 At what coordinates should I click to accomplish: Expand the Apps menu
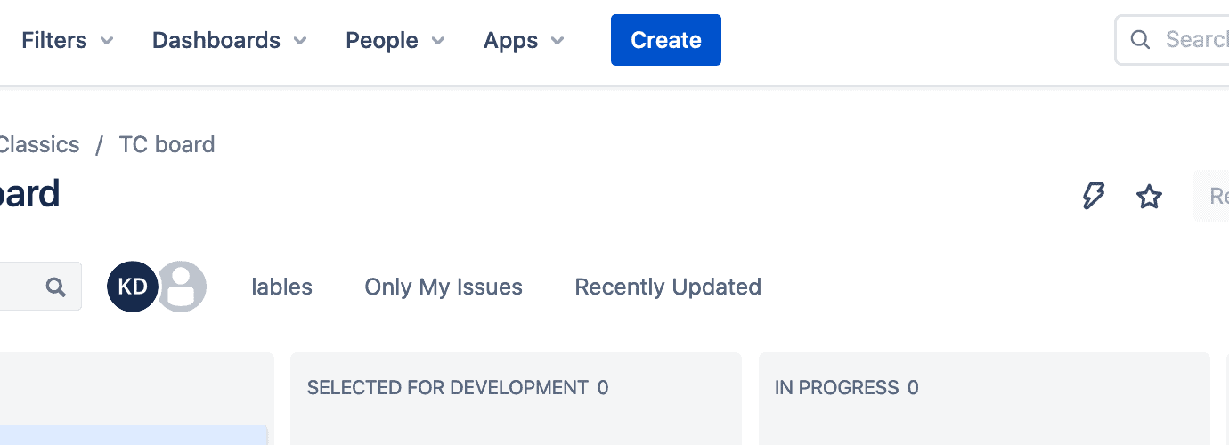524,40
